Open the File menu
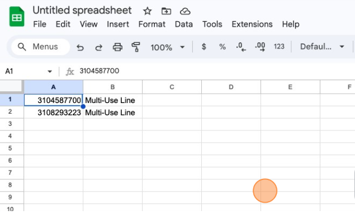This screenshot has height=215, width=355. click(x=40, y=24)
